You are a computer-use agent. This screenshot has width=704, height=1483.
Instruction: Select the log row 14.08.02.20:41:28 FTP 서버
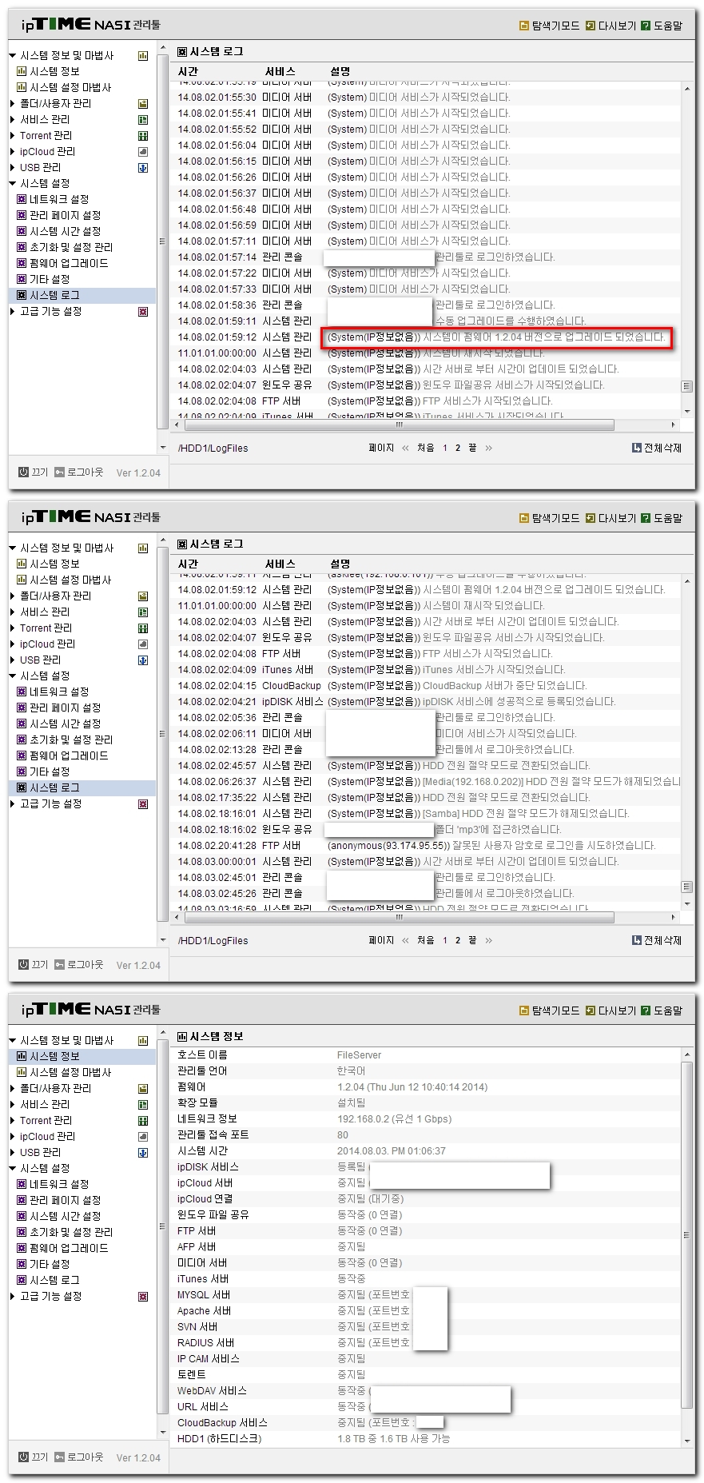(427, 845)
